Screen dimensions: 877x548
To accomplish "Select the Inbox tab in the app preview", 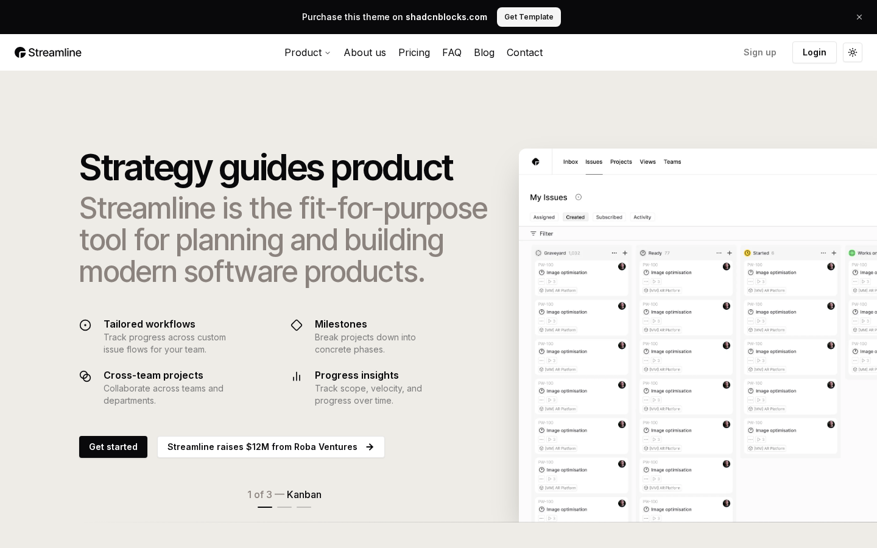I will pyautogui.click(x=571, y=162).
